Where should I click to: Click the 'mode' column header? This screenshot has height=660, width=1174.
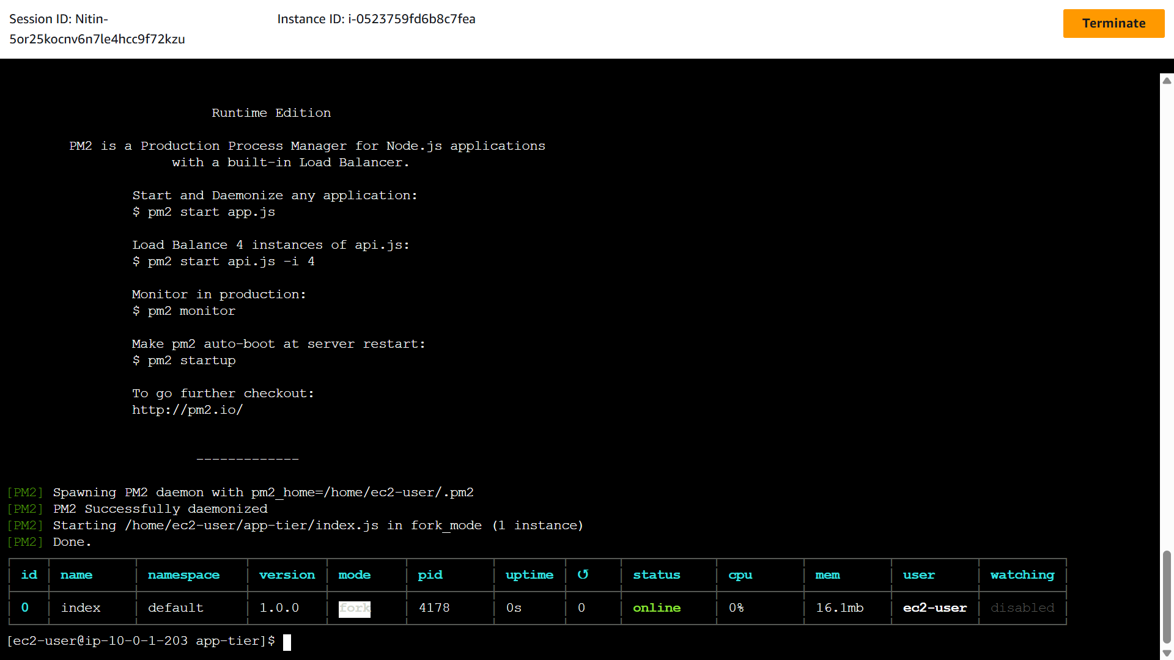(355, 575)
